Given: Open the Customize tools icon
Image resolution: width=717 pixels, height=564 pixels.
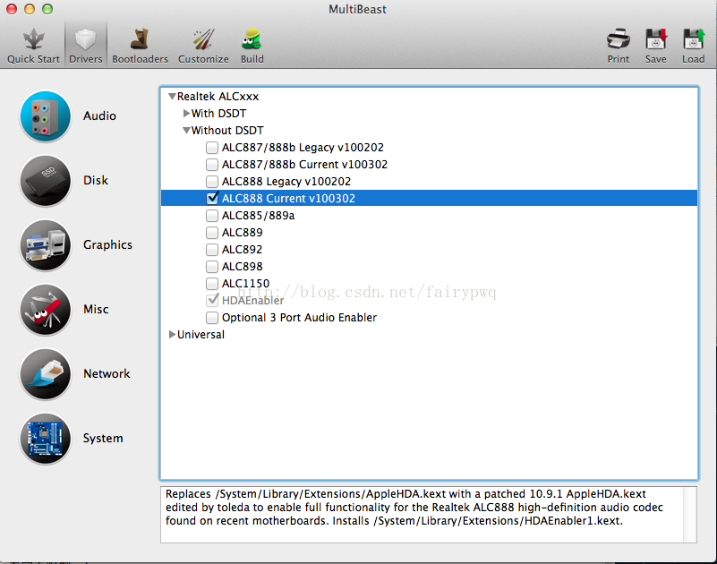Looking at the screenshot, I should tap(203, 39).
